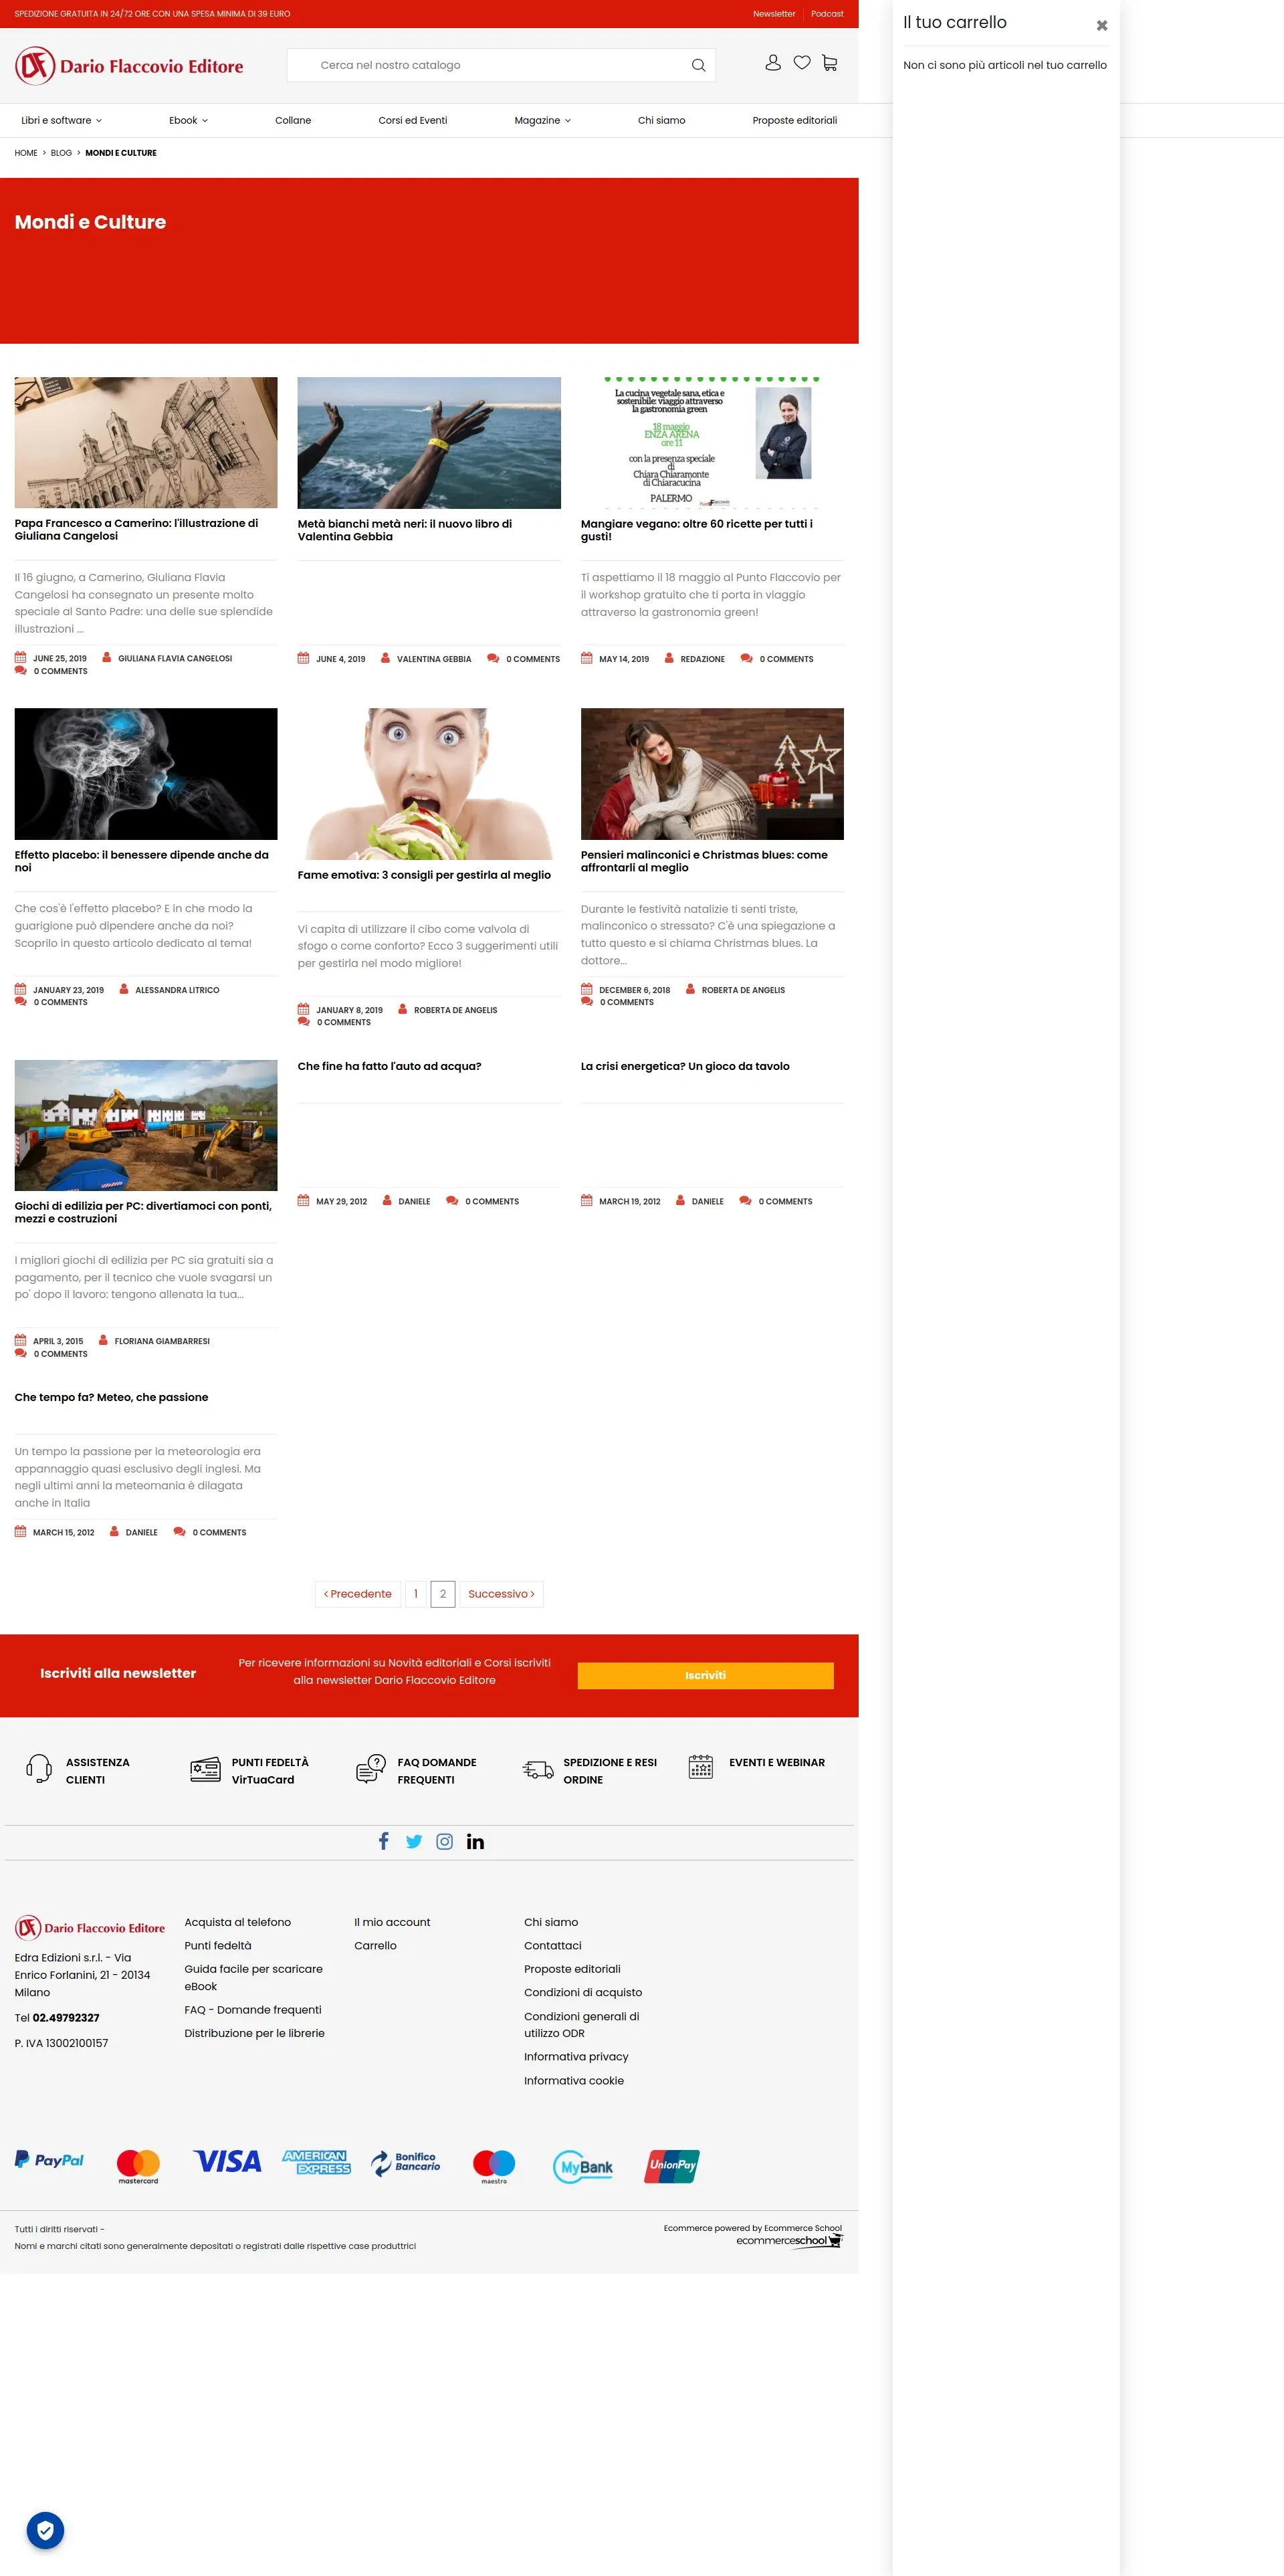Open the Podcast link in top bar

tap(827, 14)
